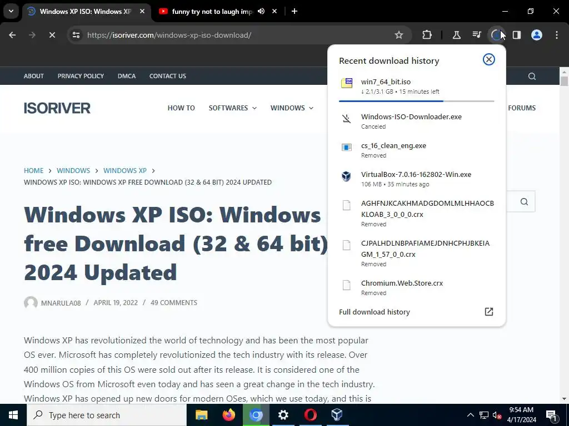The image size is (569, 426).
Task: Click the ISORIVER logo
Action: click(x=57, y=108)
